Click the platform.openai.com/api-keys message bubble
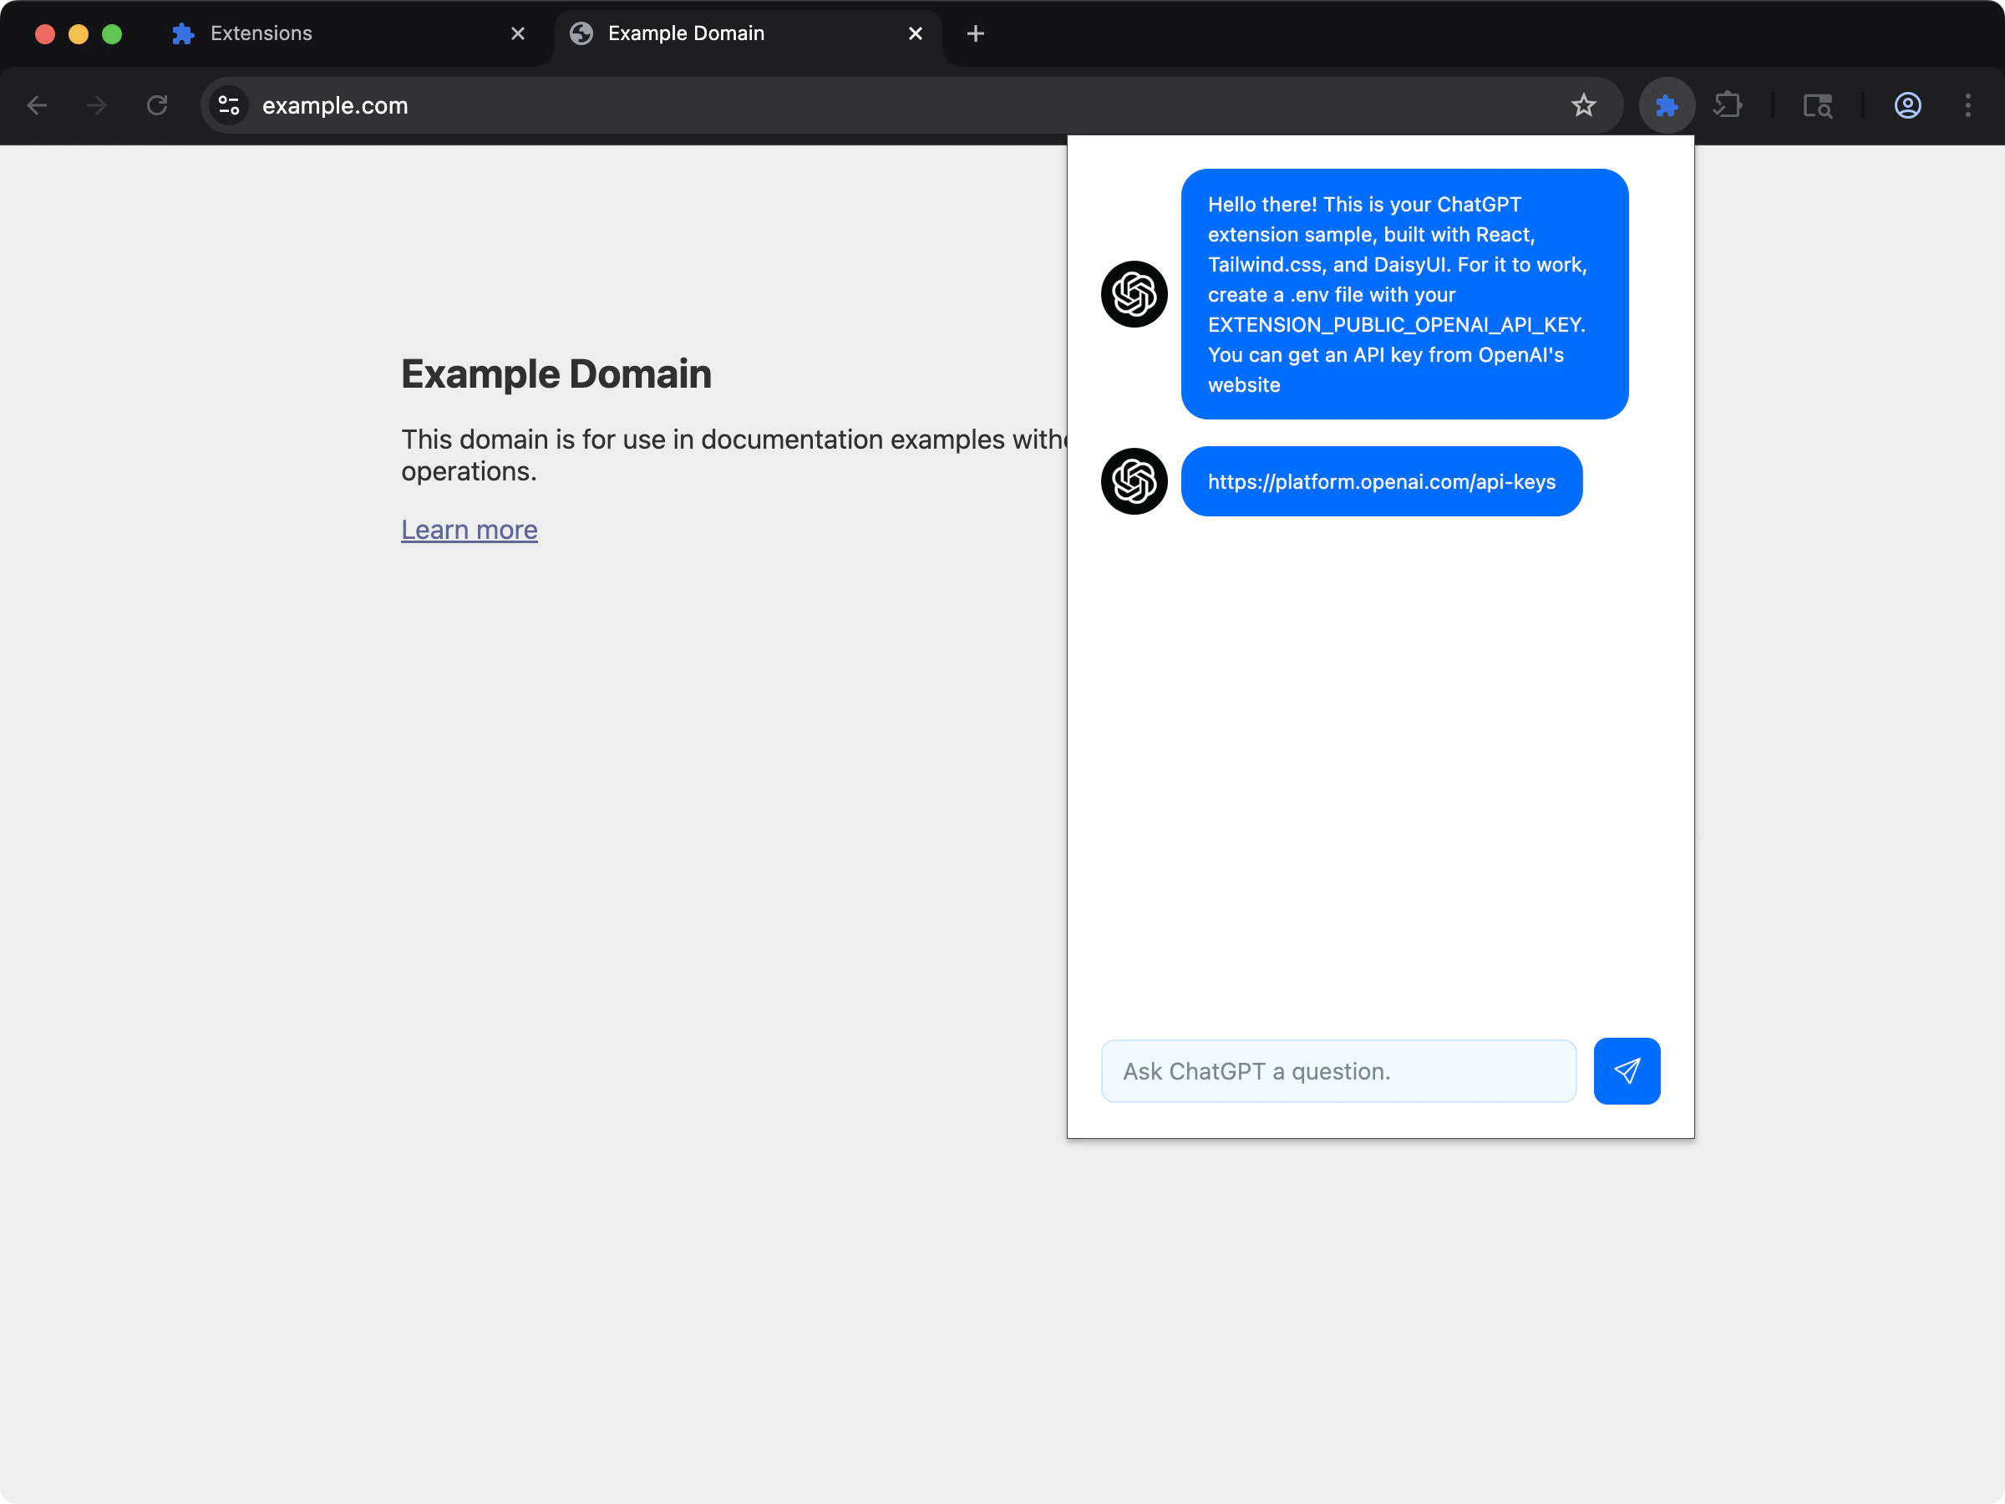 pos(1382,481)
